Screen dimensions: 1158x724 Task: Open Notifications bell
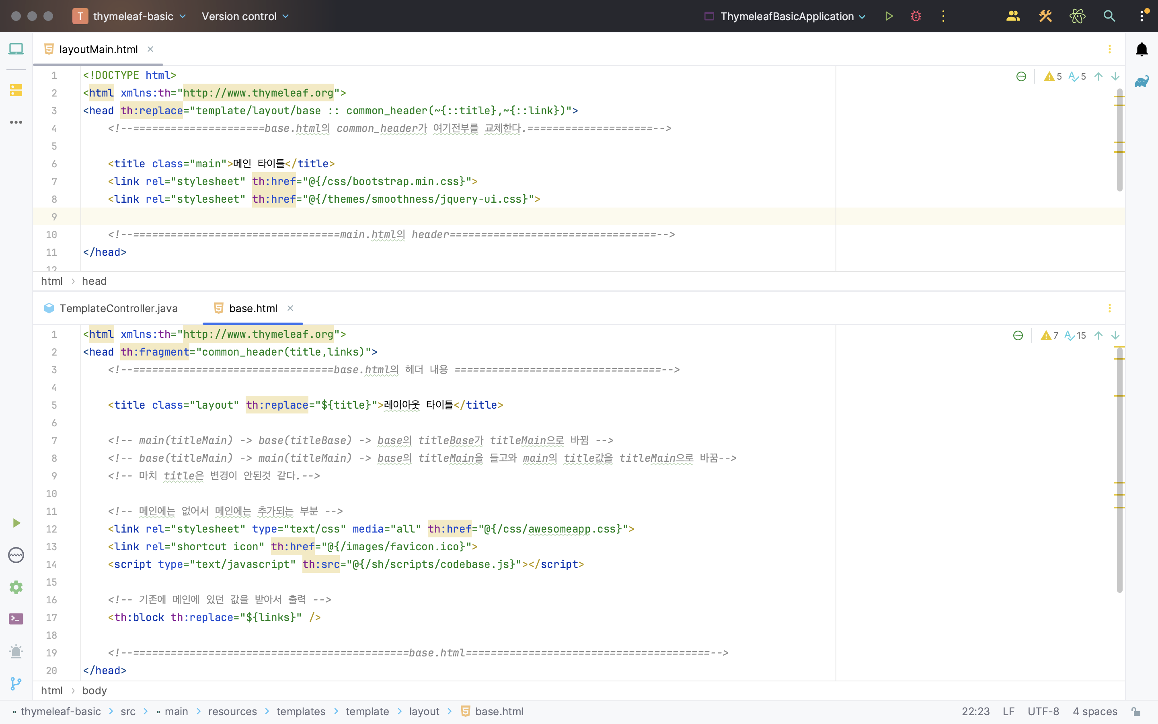1142,49
